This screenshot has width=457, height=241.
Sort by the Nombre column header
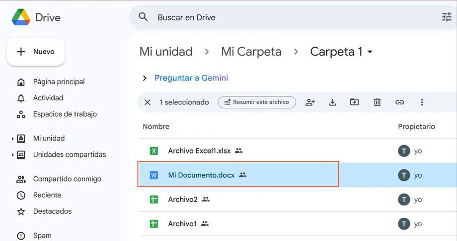pos(156,127)
